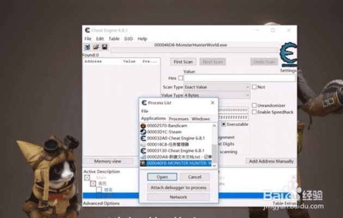Open the Table menu
This screenshot has height=218, width=343.
(x=114, y=39)
